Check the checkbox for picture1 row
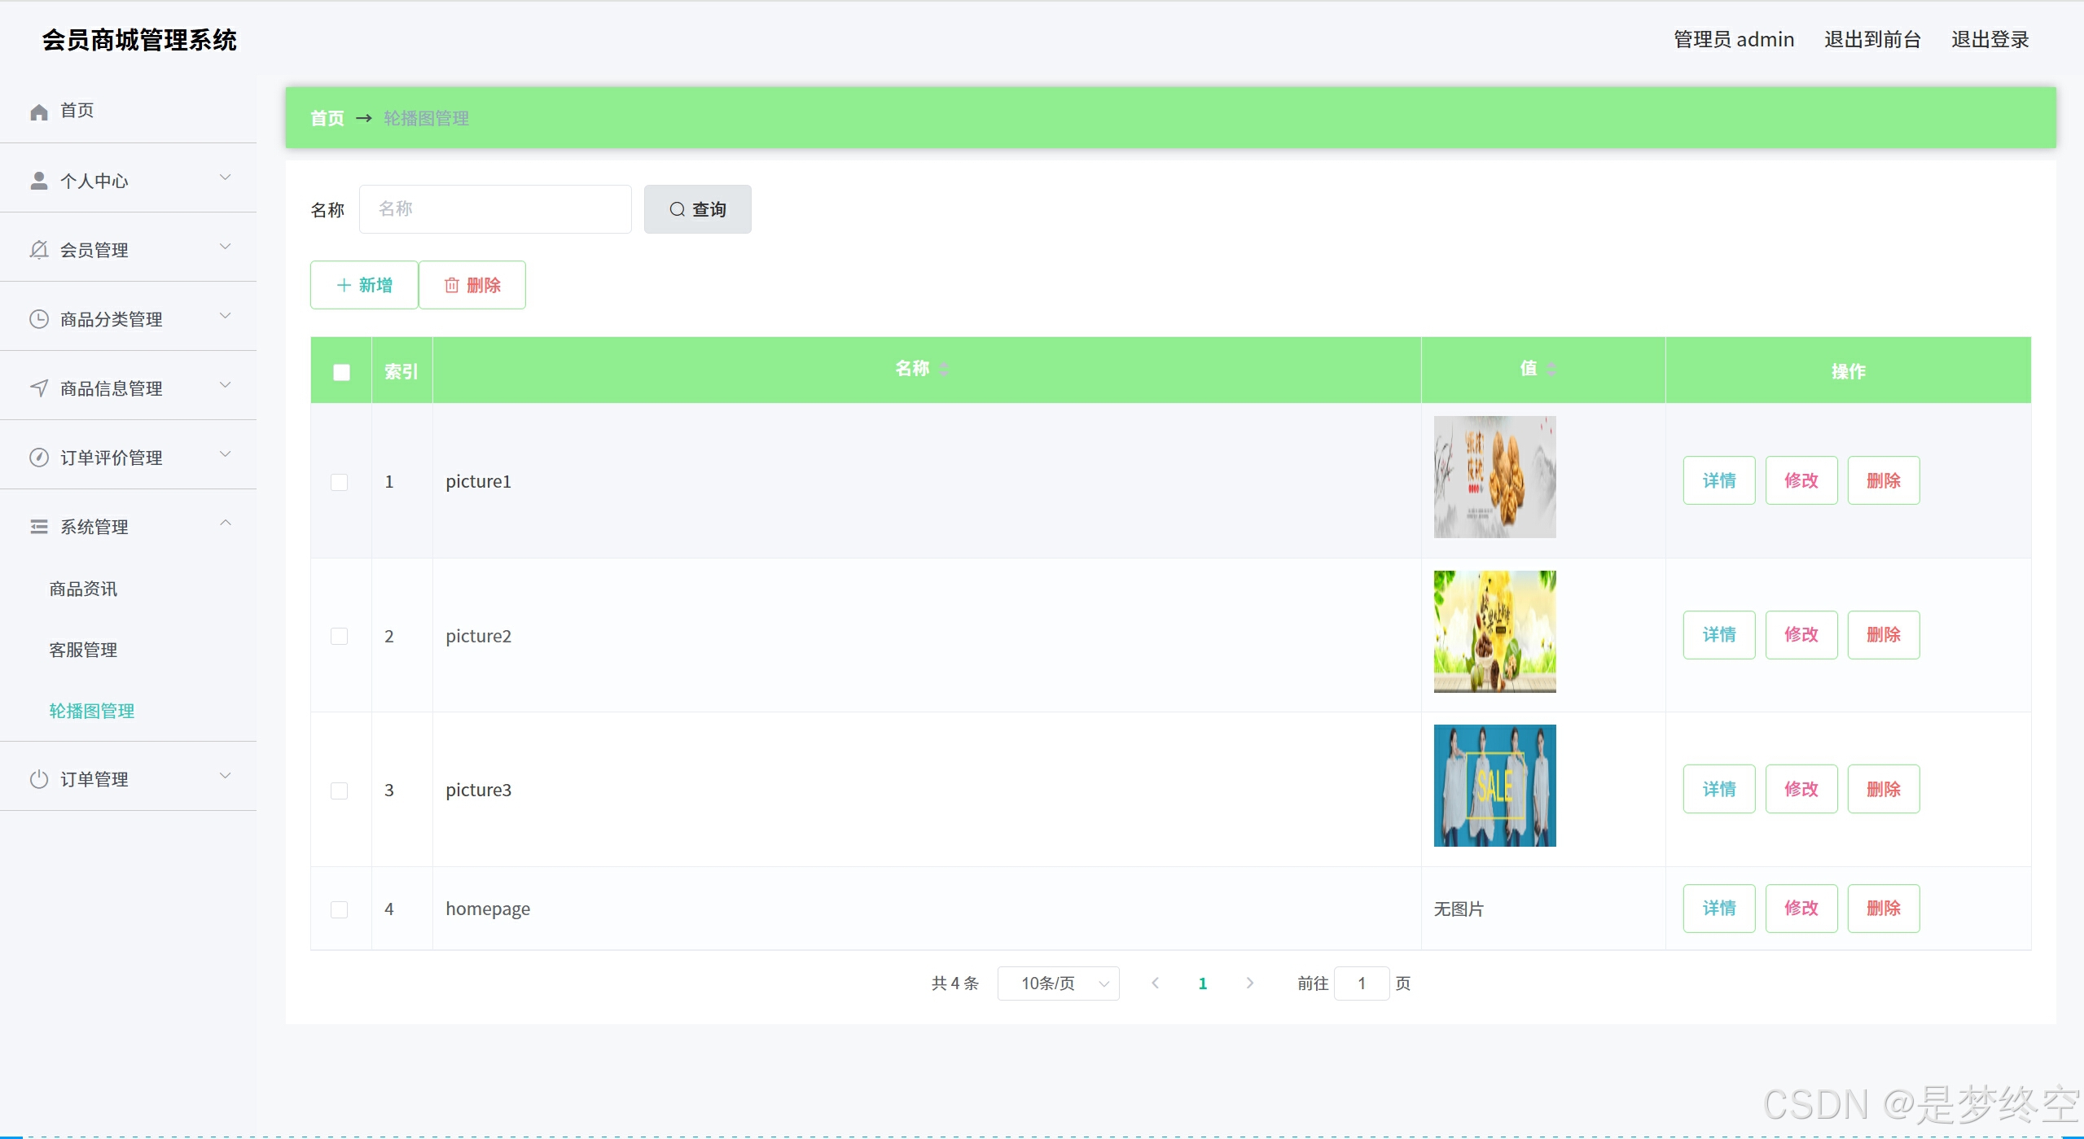This screenshot has width=2084, height=1139. coord(340,482)
